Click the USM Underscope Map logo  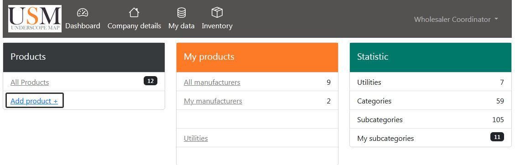click(x=35, y=19)
